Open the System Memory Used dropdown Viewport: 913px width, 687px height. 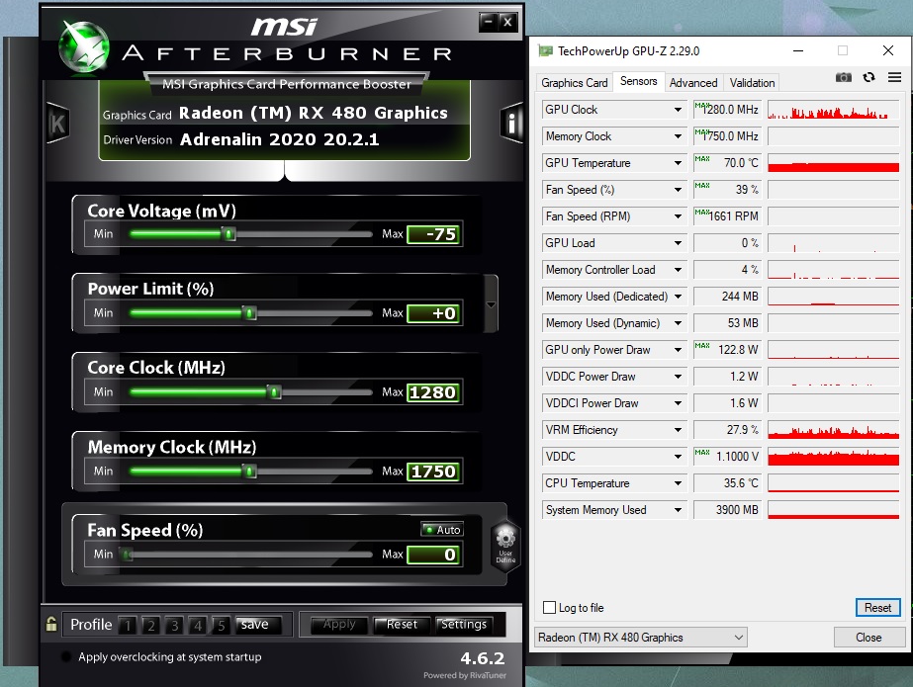click(678, 510)
